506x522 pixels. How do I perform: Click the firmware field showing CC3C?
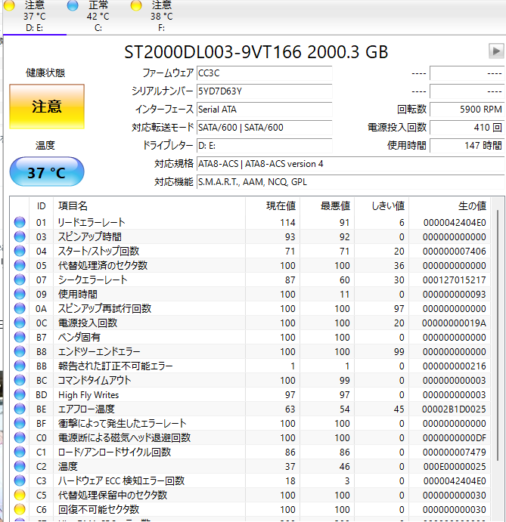coord(264,73)
